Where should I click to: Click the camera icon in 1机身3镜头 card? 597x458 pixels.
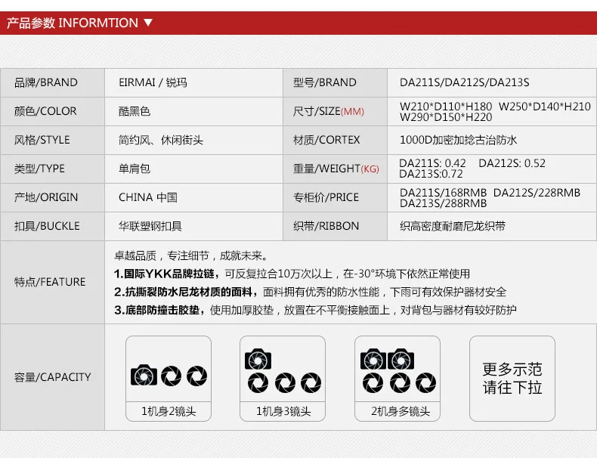coord(258,359)
